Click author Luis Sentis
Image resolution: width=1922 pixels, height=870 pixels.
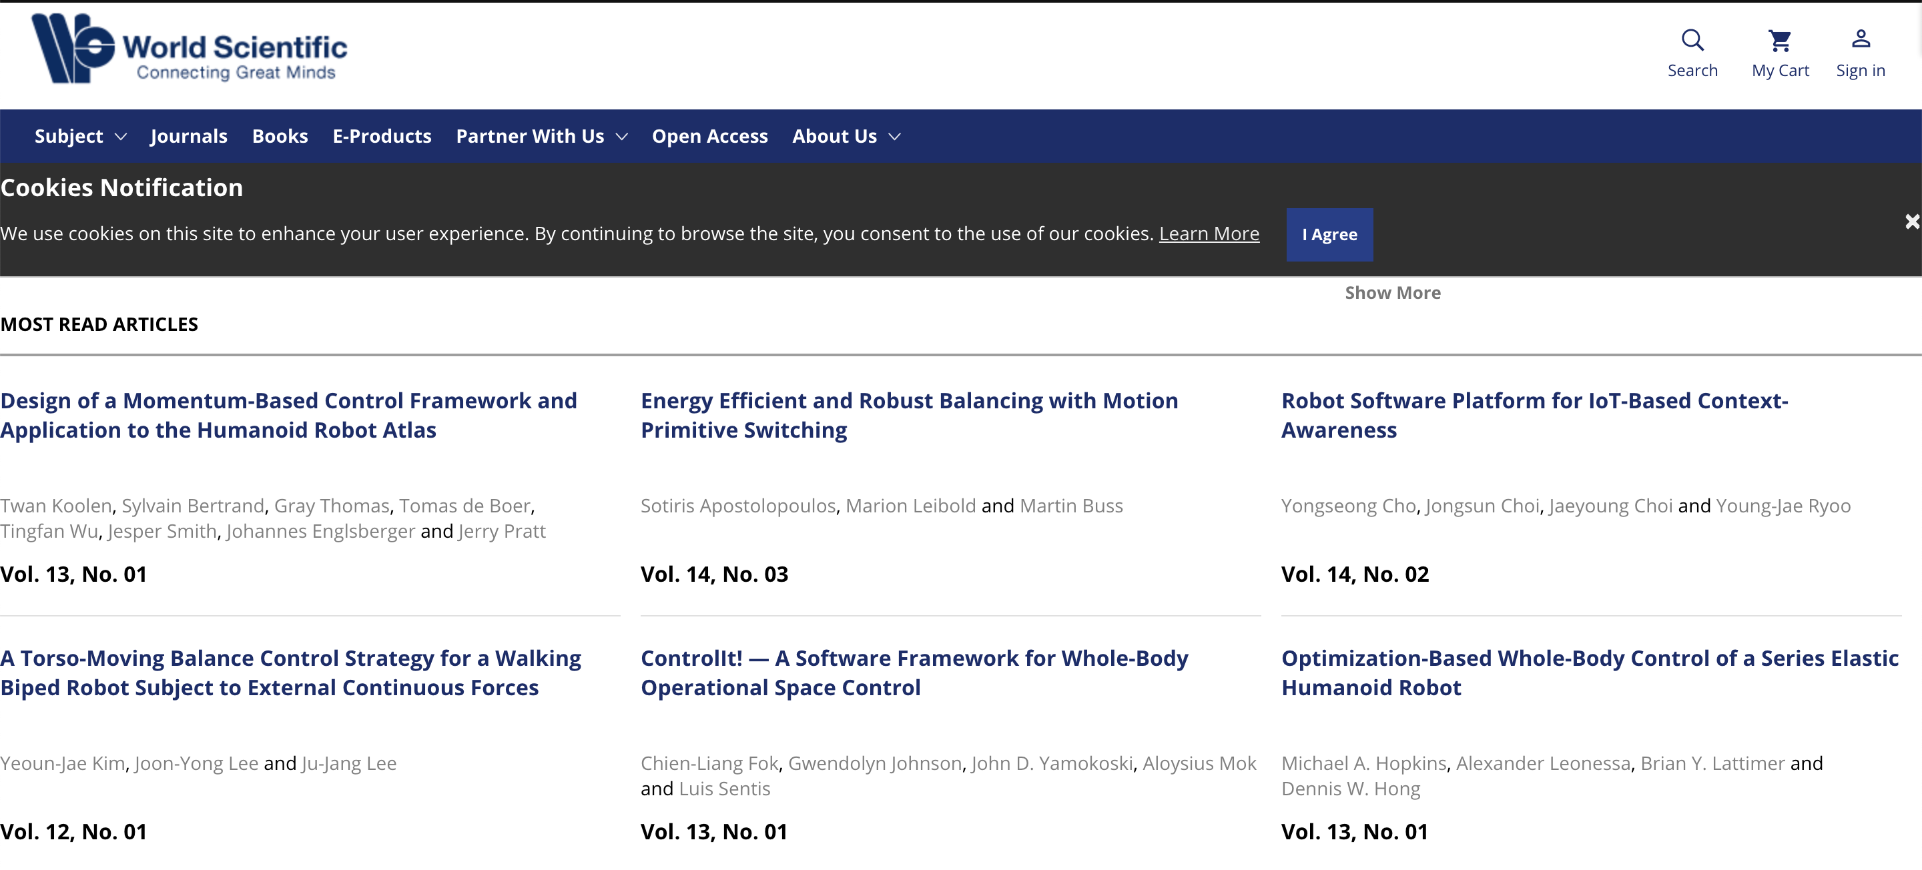[725, 789]
